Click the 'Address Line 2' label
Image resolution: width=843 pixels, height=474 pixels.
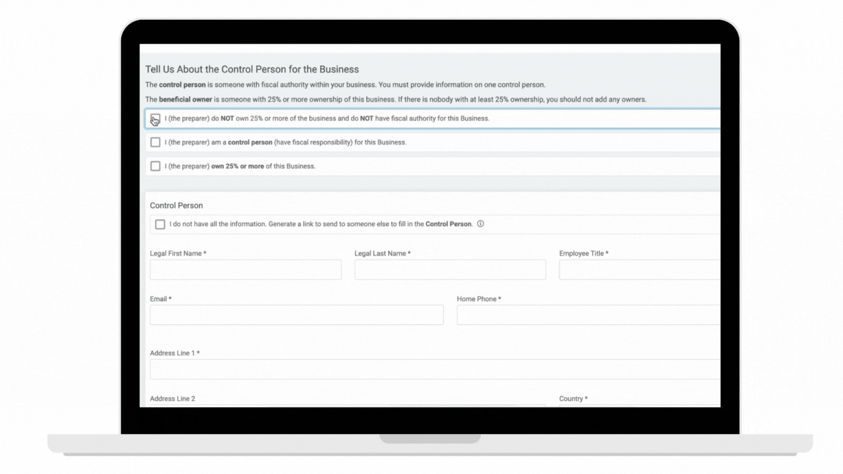[172, 399]
